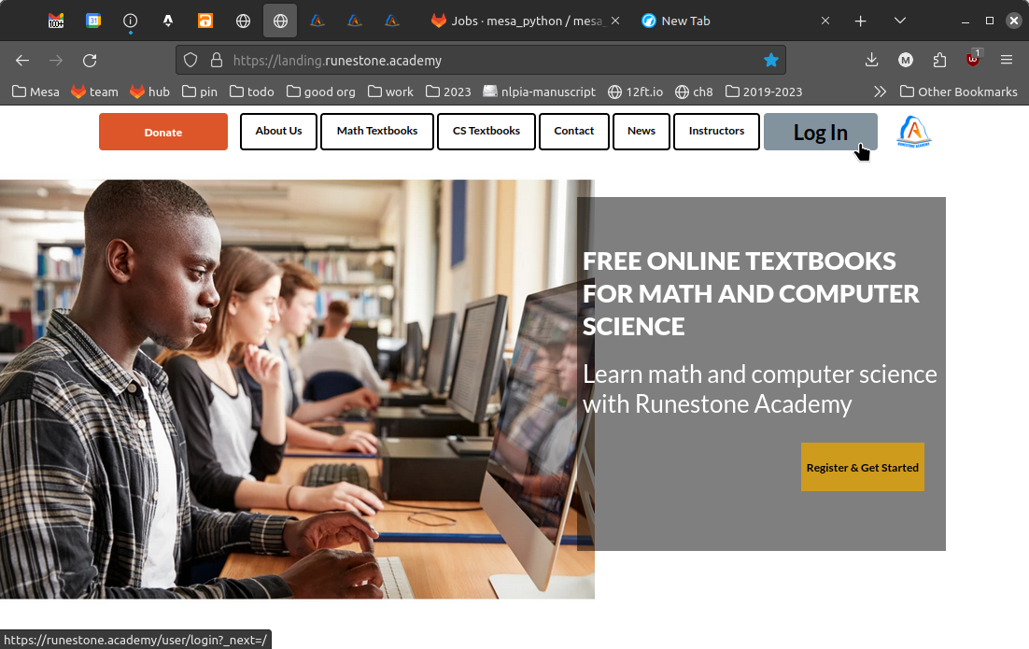The width and height of the screenshot is (1029, 649).
Task: Click the back navigation arrow
Action: tap(22, 60)
